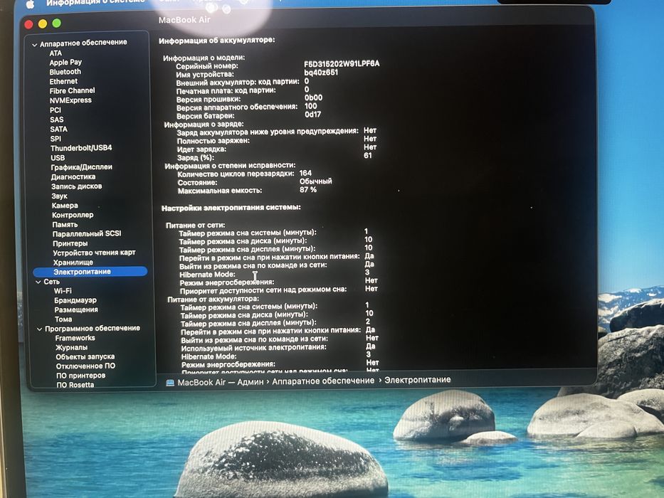Click Настройки электропитания системы heading

click(231, 208)
